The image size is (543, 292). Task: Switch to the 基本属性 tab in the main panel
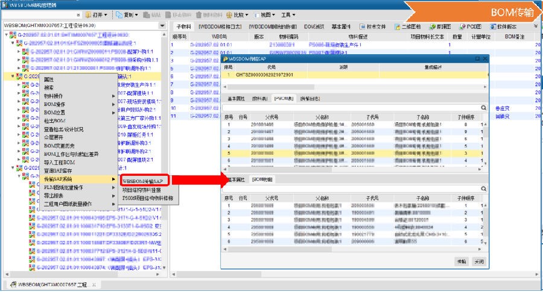(342, 26)
